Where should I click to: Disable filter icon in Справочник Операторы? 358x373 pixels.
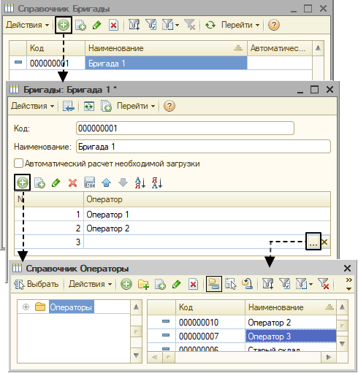[x=324, y=284]
